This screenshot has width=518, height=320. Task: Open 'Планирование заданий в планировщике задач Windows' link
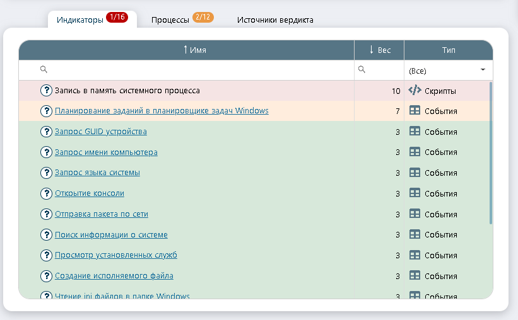coord(162,111)
